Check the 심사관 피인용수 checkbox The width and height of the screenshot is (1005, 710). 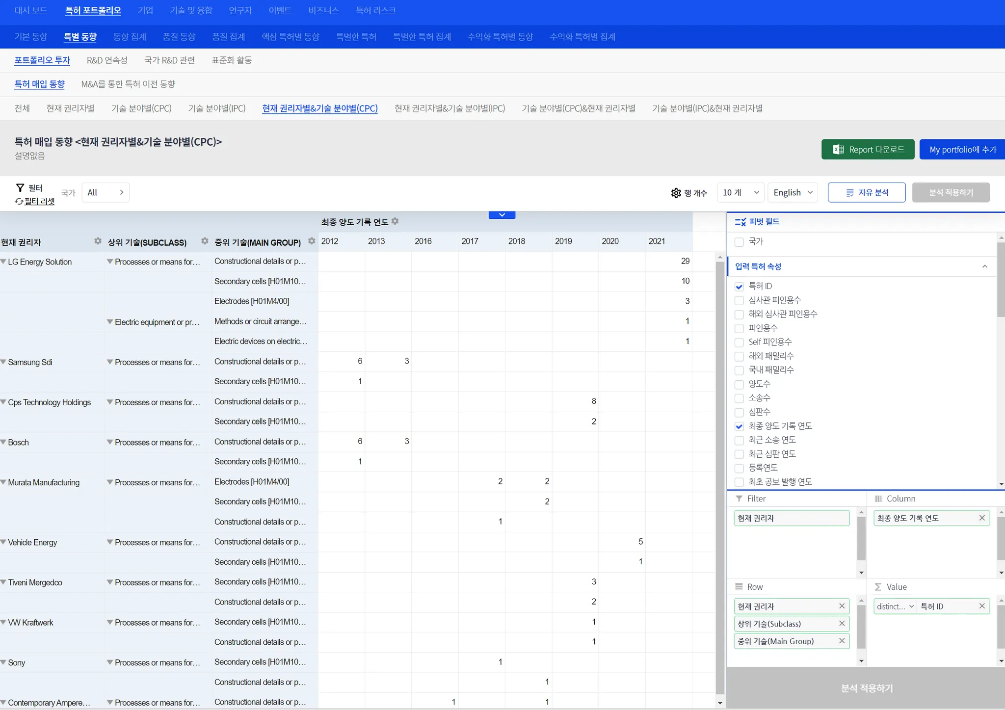[x=739, y=300]
